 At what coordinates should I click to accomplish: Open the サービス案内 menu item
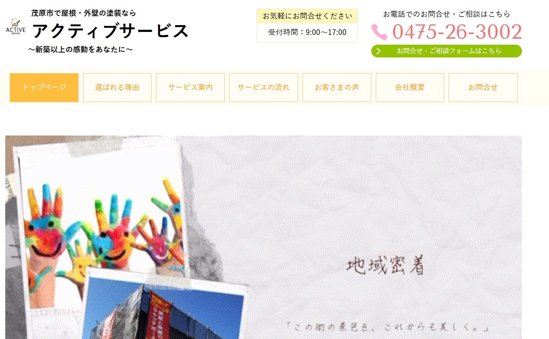pyautogui.click(x=190, y=87)
